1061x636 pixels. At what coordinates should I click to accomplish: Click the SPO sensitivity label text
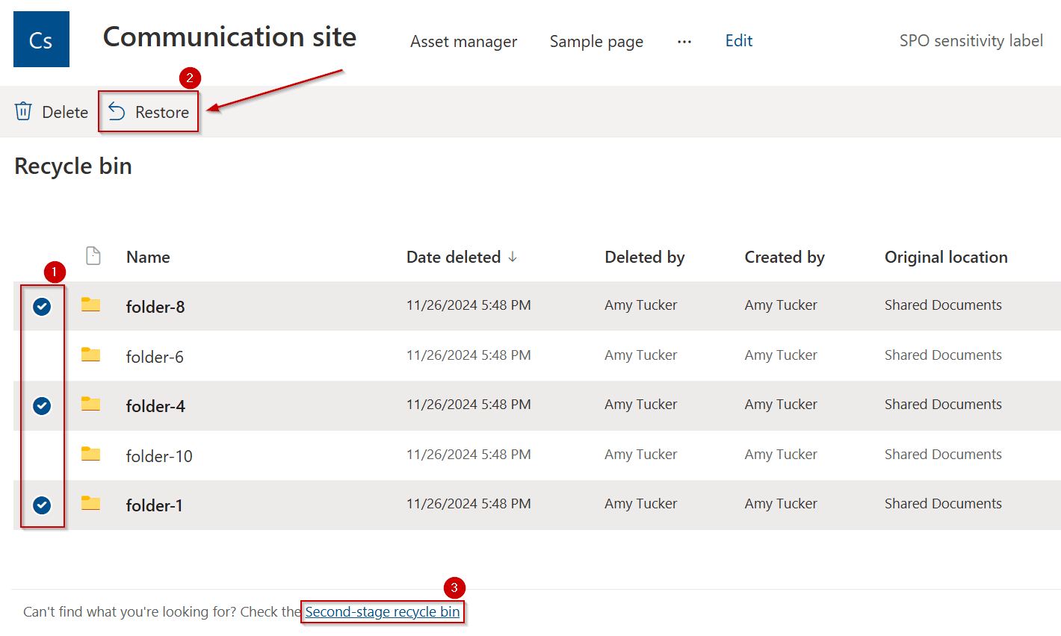point(971,41)
